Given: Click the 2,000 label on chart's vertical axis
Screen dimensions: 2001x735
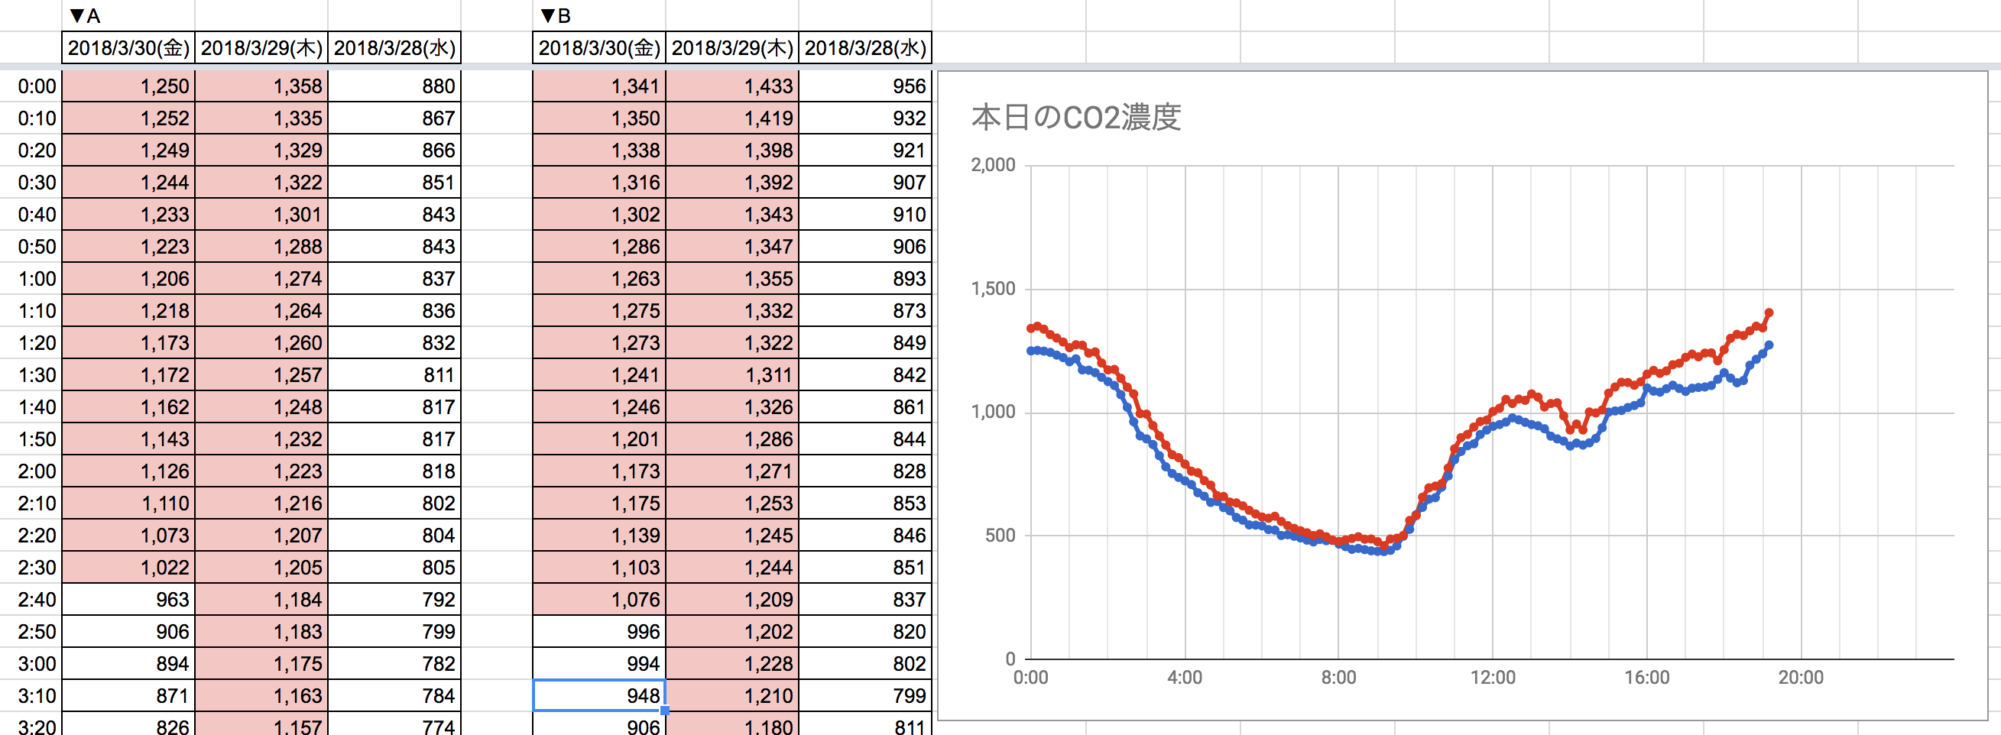Looking at the screenshot, I should pyautogui.click(x=993, y=164).
